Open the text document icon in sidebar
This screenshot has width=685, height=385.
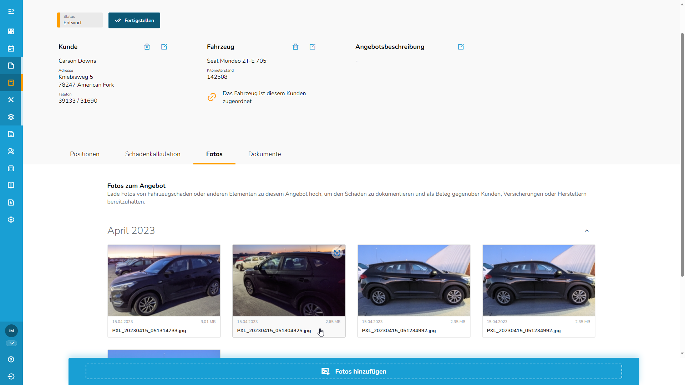pyautogui.click(x=11, y=134)
